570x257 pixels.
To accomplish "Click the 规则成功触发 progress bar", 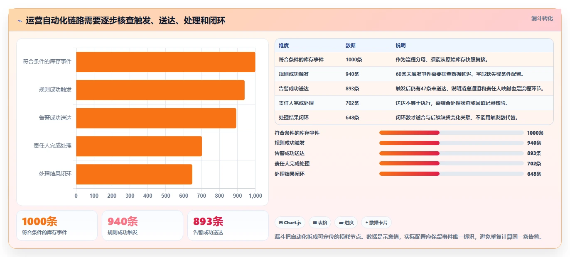I will click(451, 143).
